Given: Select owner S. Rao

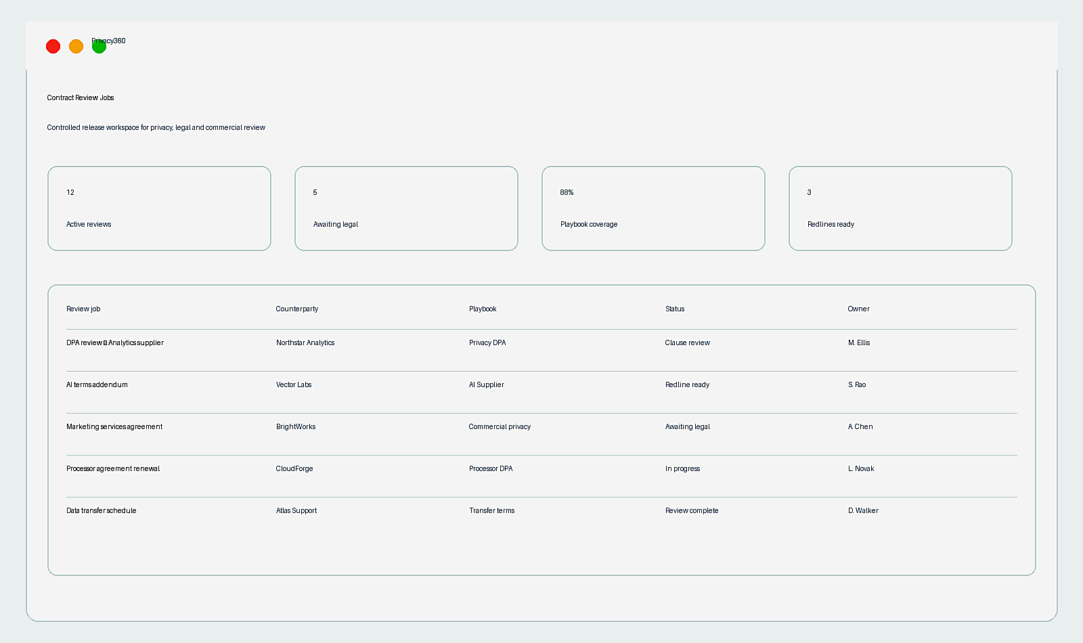Looking at the screenshot, I should click(857, 384).
